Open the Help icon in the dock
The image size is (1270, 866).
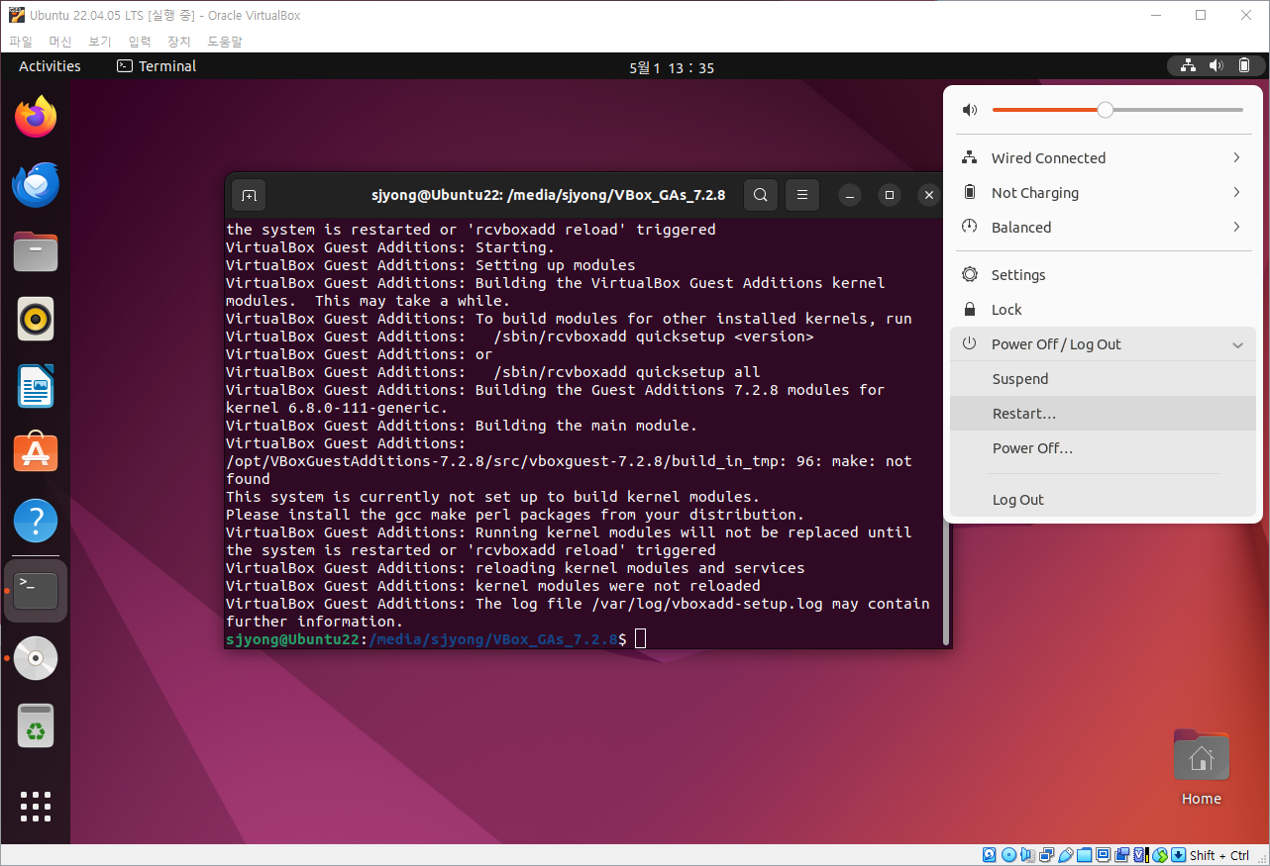pos(36,520)
